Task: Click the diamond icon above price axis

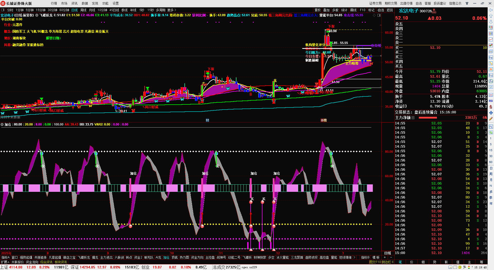Action: click(374, 15)
